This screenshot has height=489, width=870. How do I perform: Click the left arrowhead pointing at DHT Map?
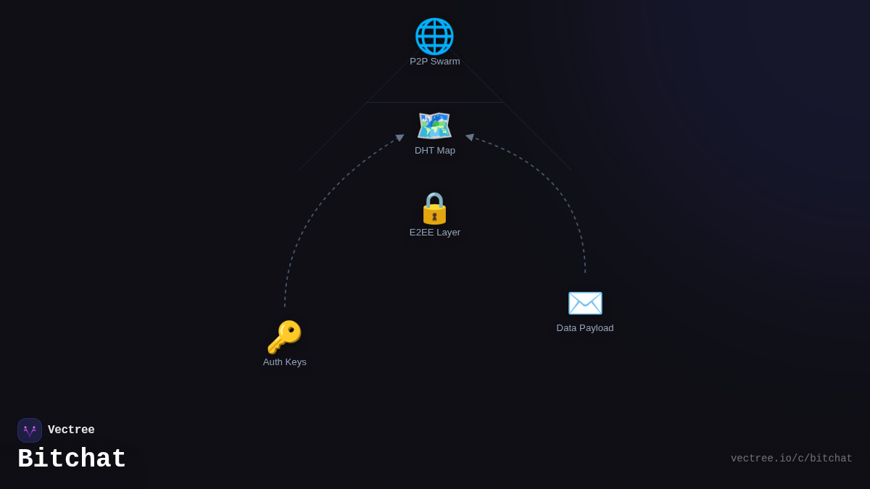point(399,137)
